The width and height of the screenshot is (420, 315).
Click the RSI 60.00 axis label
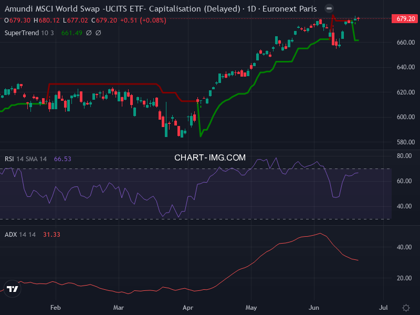pos(404,181)
